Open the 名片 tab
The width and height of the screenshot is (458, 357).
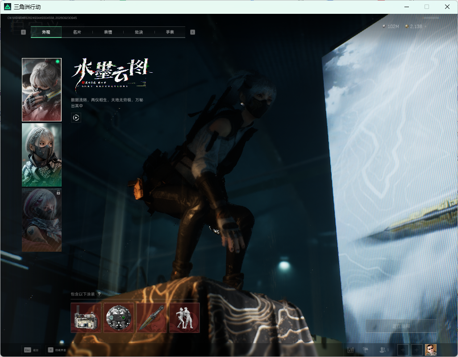[77, 32]
